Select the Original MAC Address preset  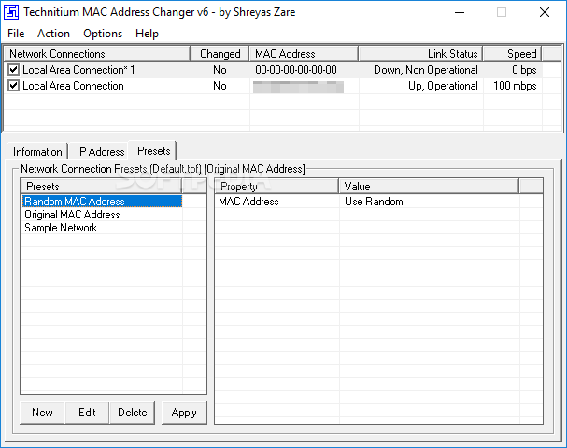pyautogui.click(x=72, y=215)
